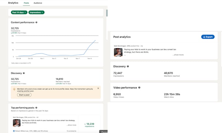Click the lightbulb tip icon in banner

[14, 89]
